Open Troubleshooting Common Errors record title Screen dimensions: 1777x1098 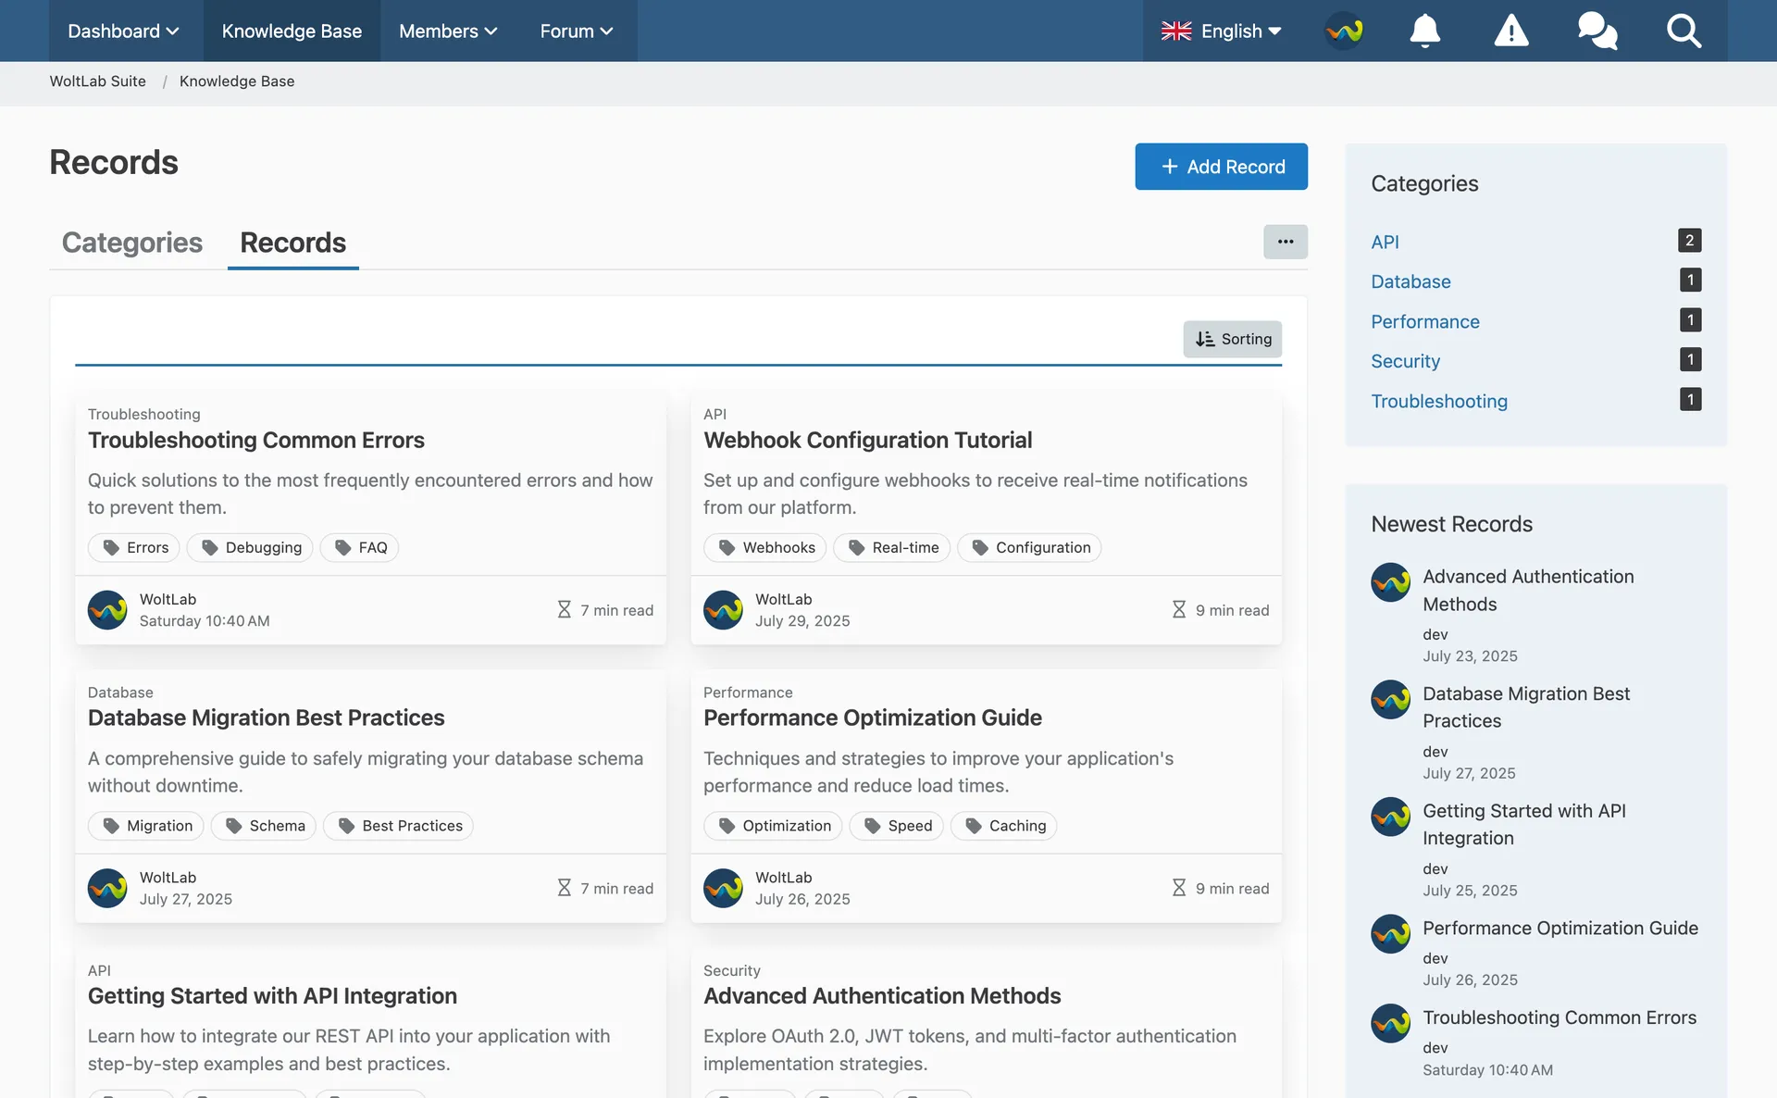256,440
